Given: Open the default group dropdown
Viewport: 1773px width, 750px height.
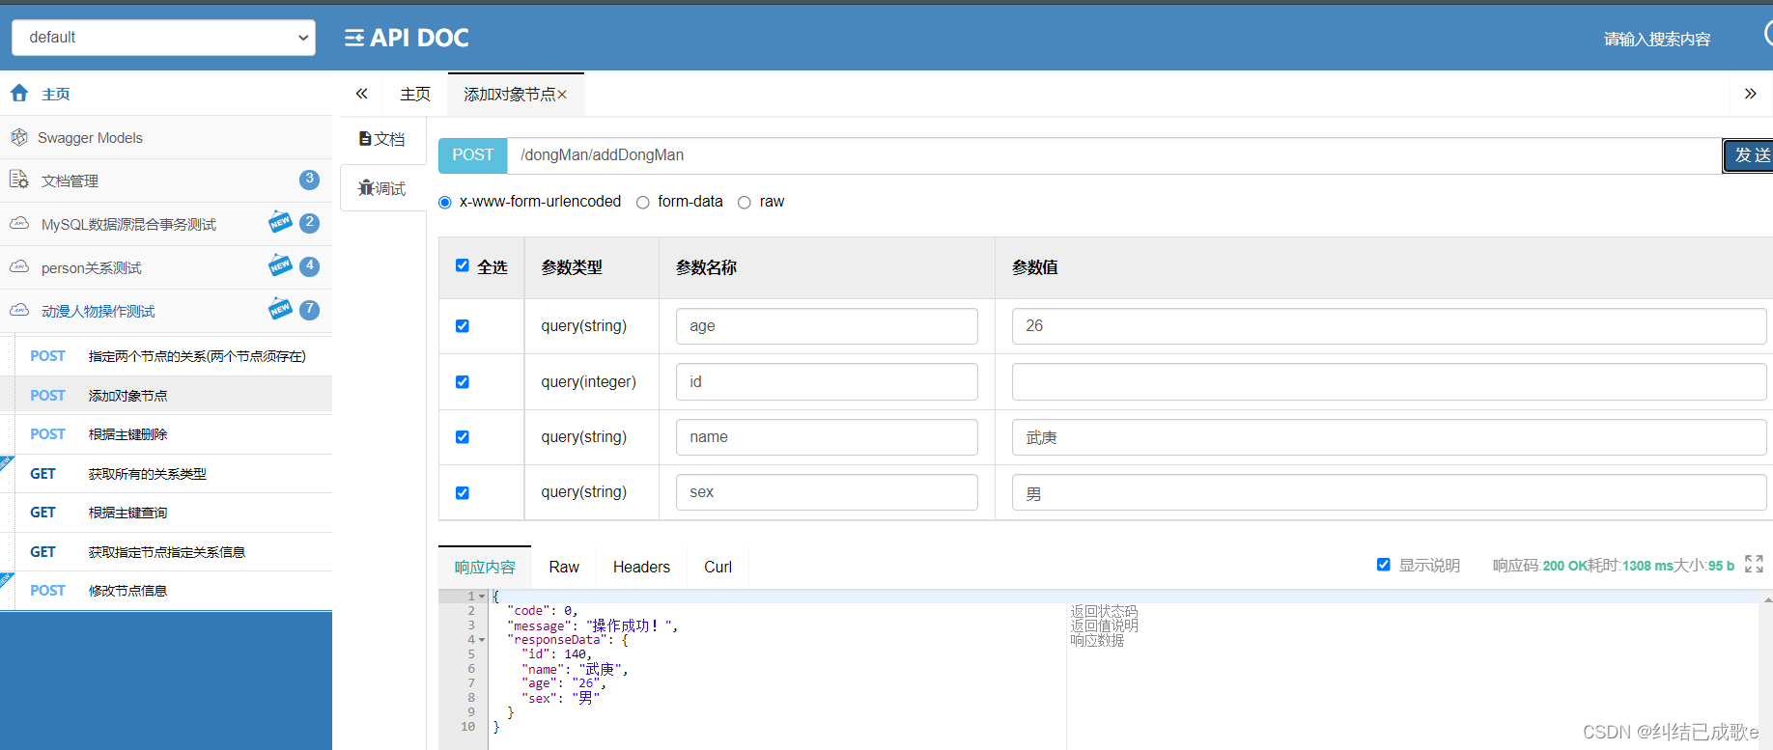Looking at the screenshot, I should point(163,38).
